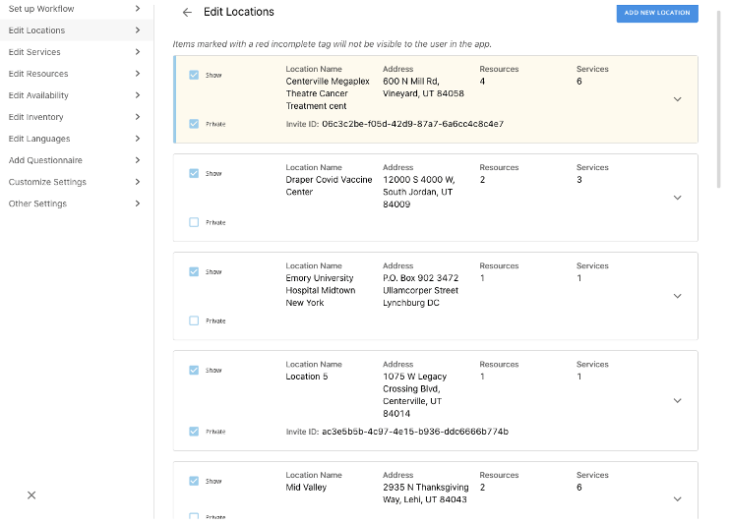The image size is (729, 524).
Task: Uncheck Show for Mid Valley location
Action: point(194,481)
